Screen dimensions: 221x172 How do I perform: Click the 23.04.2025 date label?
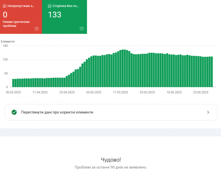coord(67,92)
